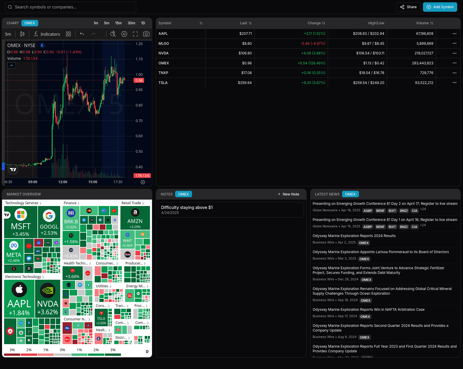This screenshot has height=369, width=463.
Task: Click the Share button
Action: click(408, 7)
